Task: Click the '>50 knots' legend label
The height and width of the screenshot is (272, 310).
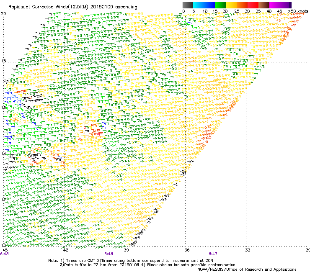Action: pos(298,11)
